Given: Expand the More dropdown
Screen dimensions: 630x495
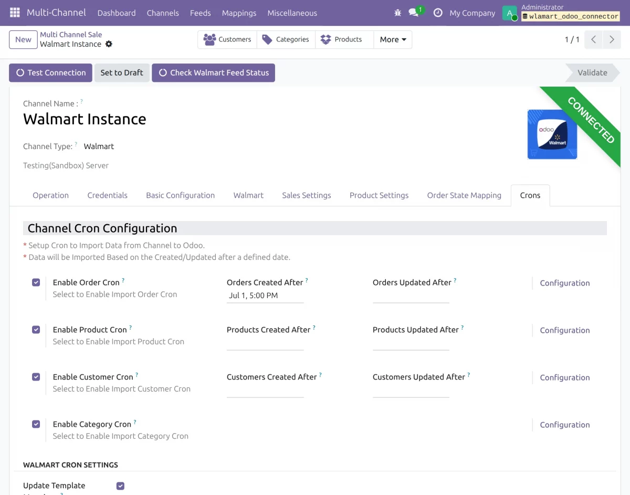Looking at the screenshot, I should (x=393, y=39).
